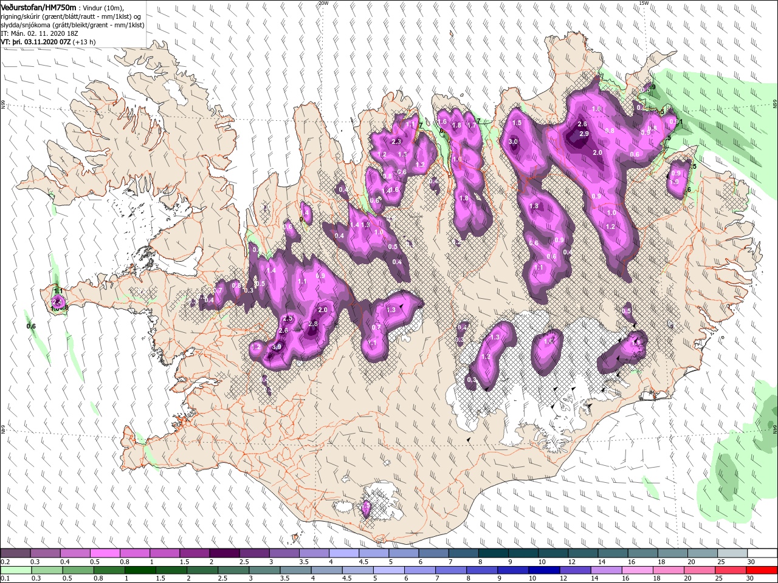Select upper legend pale grey swatch 25 to 30
Image resolution: width=778 pixels, height=583 pixels.
point(733,553)
